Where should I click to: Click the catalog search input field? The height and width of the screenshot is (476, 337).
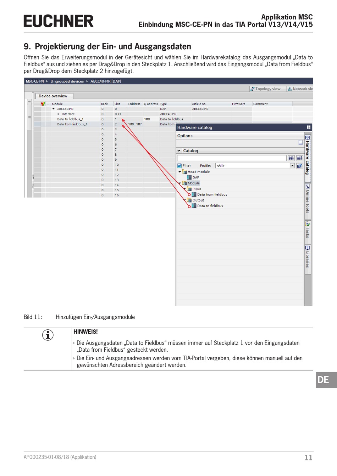click(232, 158)
